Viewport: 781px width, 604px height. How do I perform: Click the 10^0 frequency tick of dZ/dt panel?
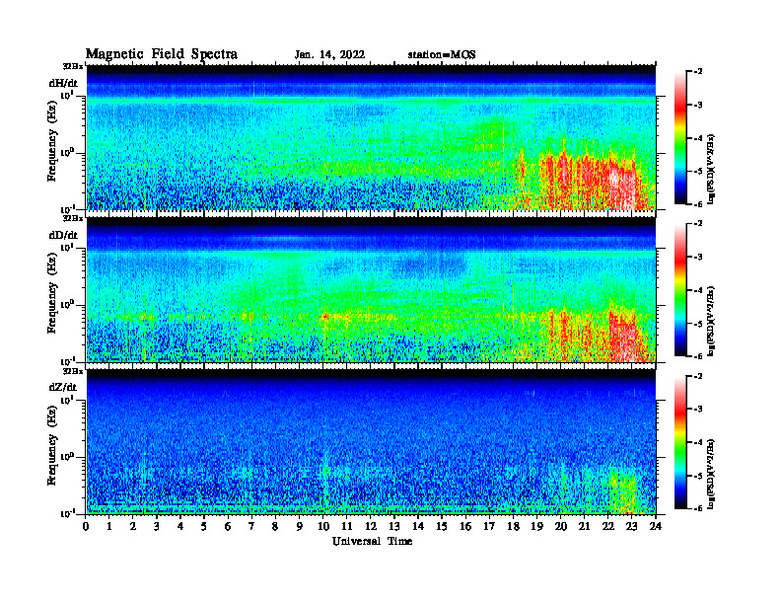(x=67, y=456)
